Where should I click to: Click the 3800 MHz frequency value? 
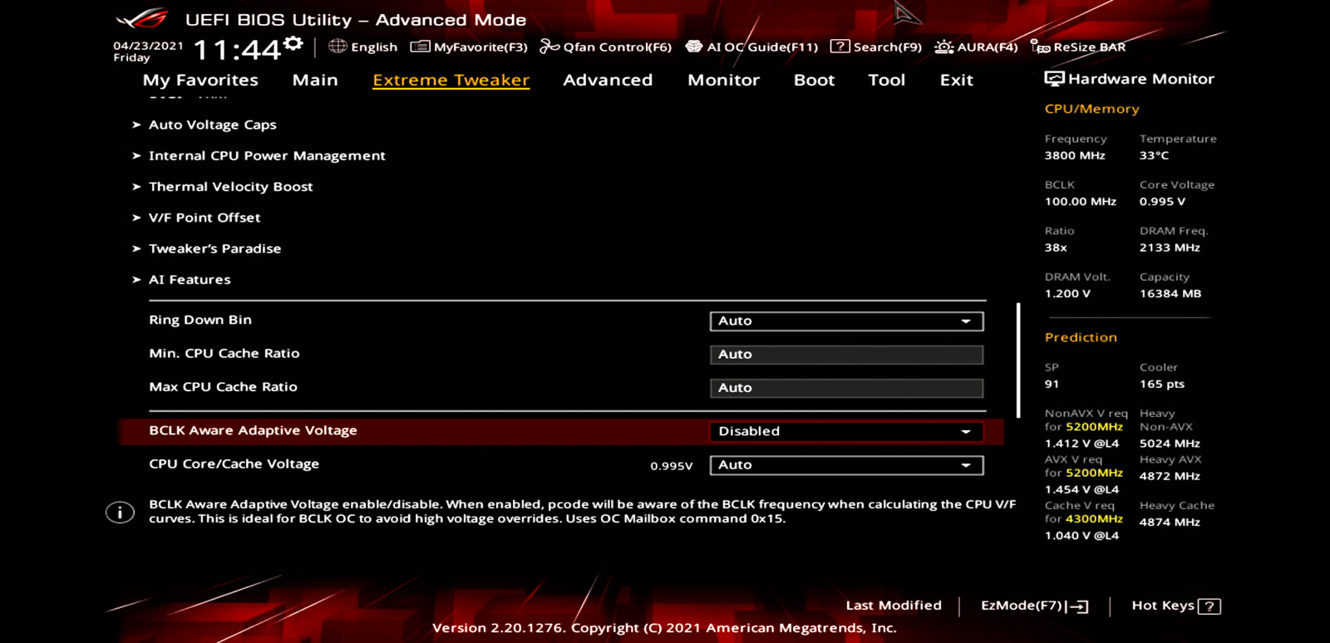[x=1075, y=155]
